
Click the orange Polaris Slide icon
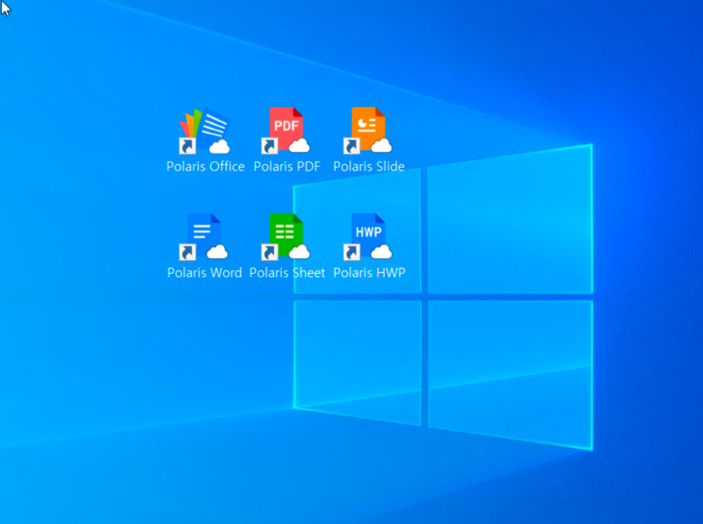click(368, 130)
